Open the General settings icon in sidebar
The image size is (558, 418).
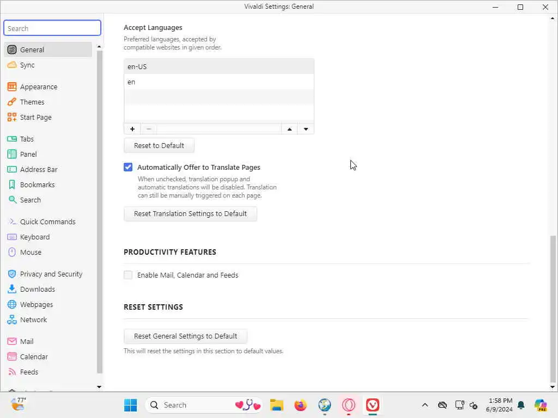click(x=12, y=50)
